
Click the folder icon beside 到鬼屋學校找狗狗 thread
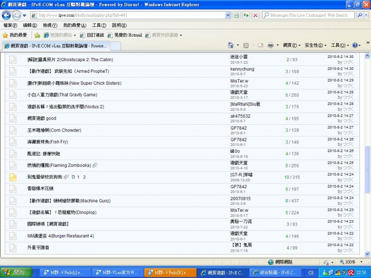13,177
